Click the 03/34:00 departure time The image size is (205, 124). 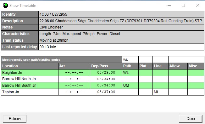(106, 79)
